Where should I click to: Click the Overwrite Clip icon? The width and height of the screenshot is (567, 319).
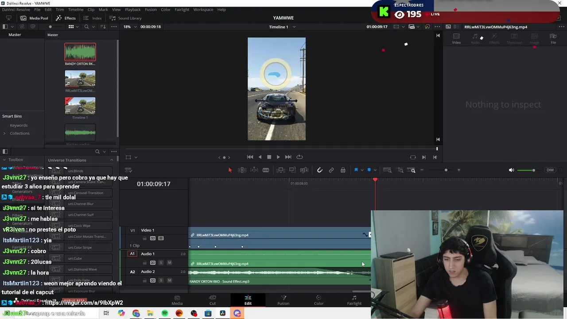(x=292, y=170)
